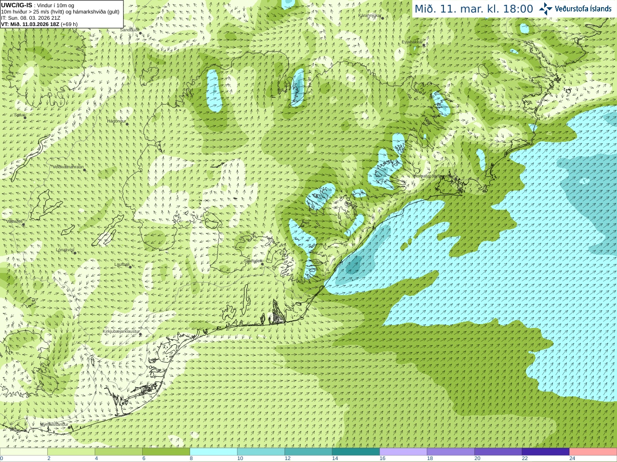Click the legend tick value 24
Screen dimensions: 617x462
point(572,459)
